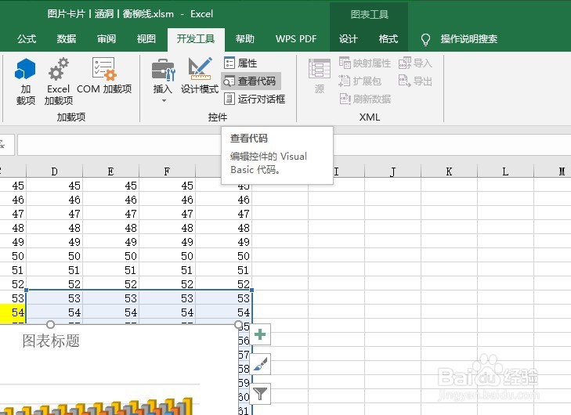Click 查看代码 to view VBA code
This screenshot has width=571, height=415.
click(251, 81)
